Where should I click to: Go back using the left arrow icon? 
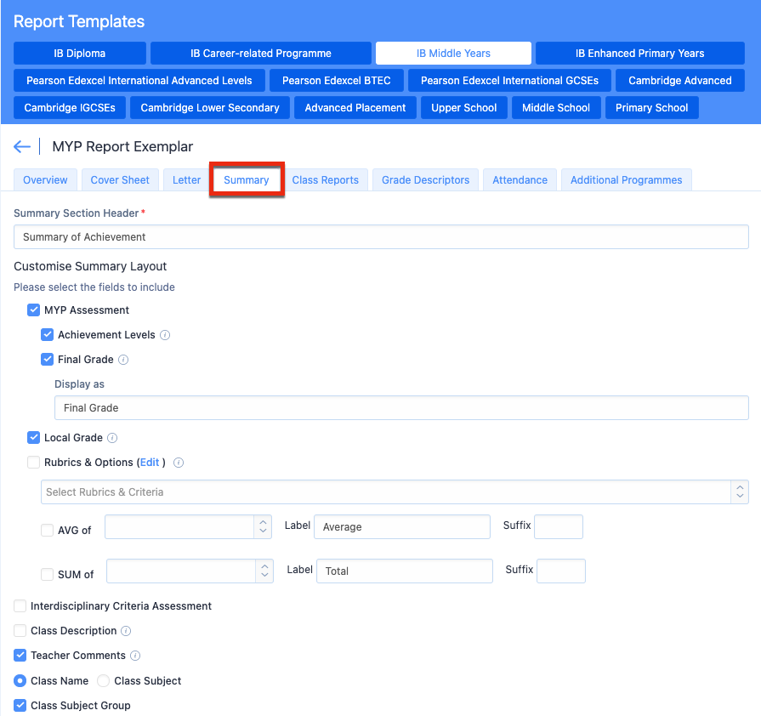[x=22, y=146]
